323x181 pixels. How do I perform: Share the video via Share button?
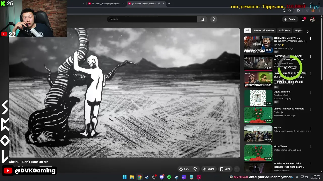[x=208, y=169]
